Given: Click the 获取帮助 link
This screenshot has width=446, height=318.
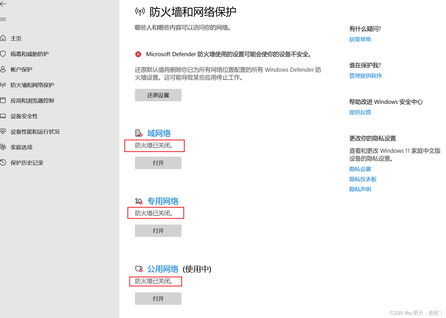Looking at the screenshot, I should point(360,39).
